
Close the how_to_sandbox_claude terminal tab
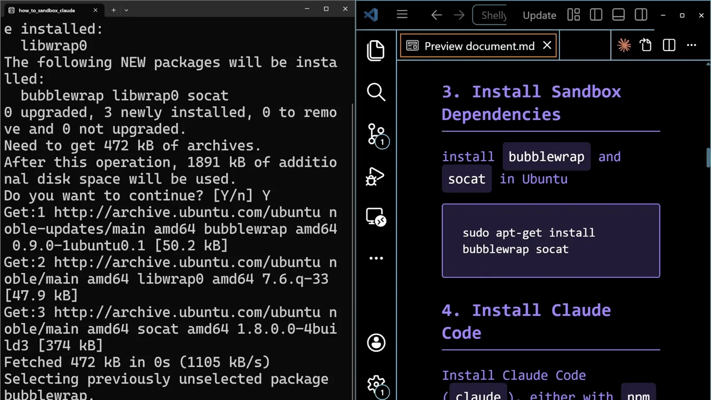[95, 10]
